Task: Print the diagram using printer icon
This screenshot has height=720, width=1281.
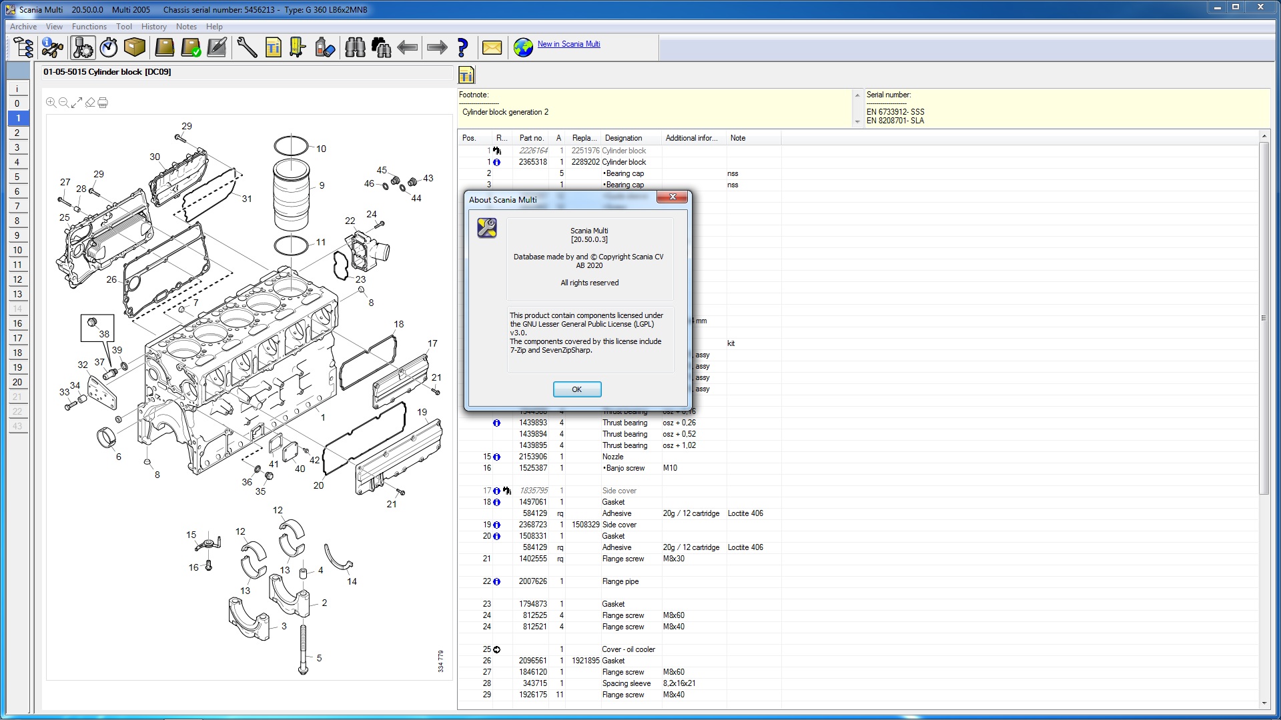Action: click(x=103, y=103)
